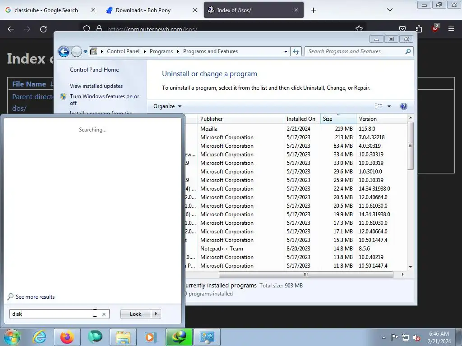Change view with the view icon
The width and height of the screenshot is (462, 346).
[379, 106]
